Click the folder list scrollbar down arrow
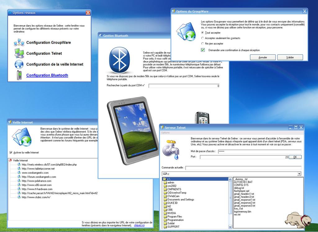 tap(230, 227)
